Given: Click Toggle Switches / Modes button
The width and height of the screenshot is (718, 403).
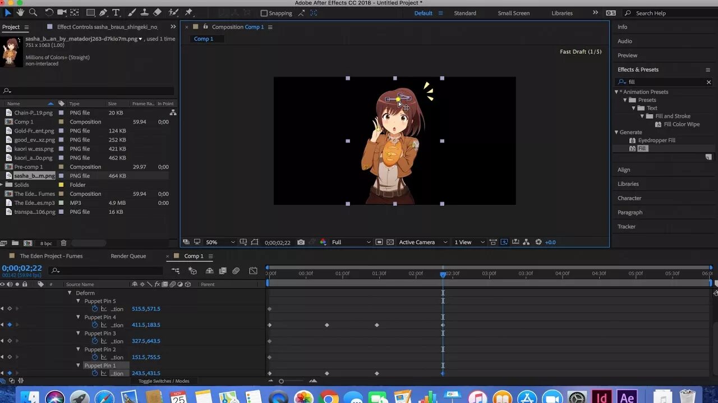Looking at the screenshot, I should (164, 381).
